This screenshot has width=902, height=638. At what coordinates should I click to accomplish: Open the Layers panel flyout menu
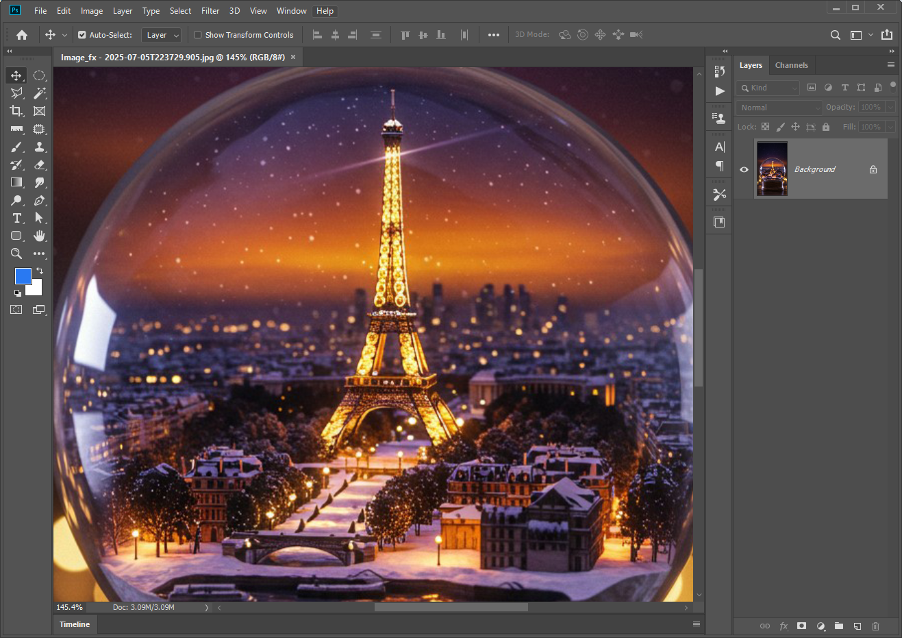890,65
